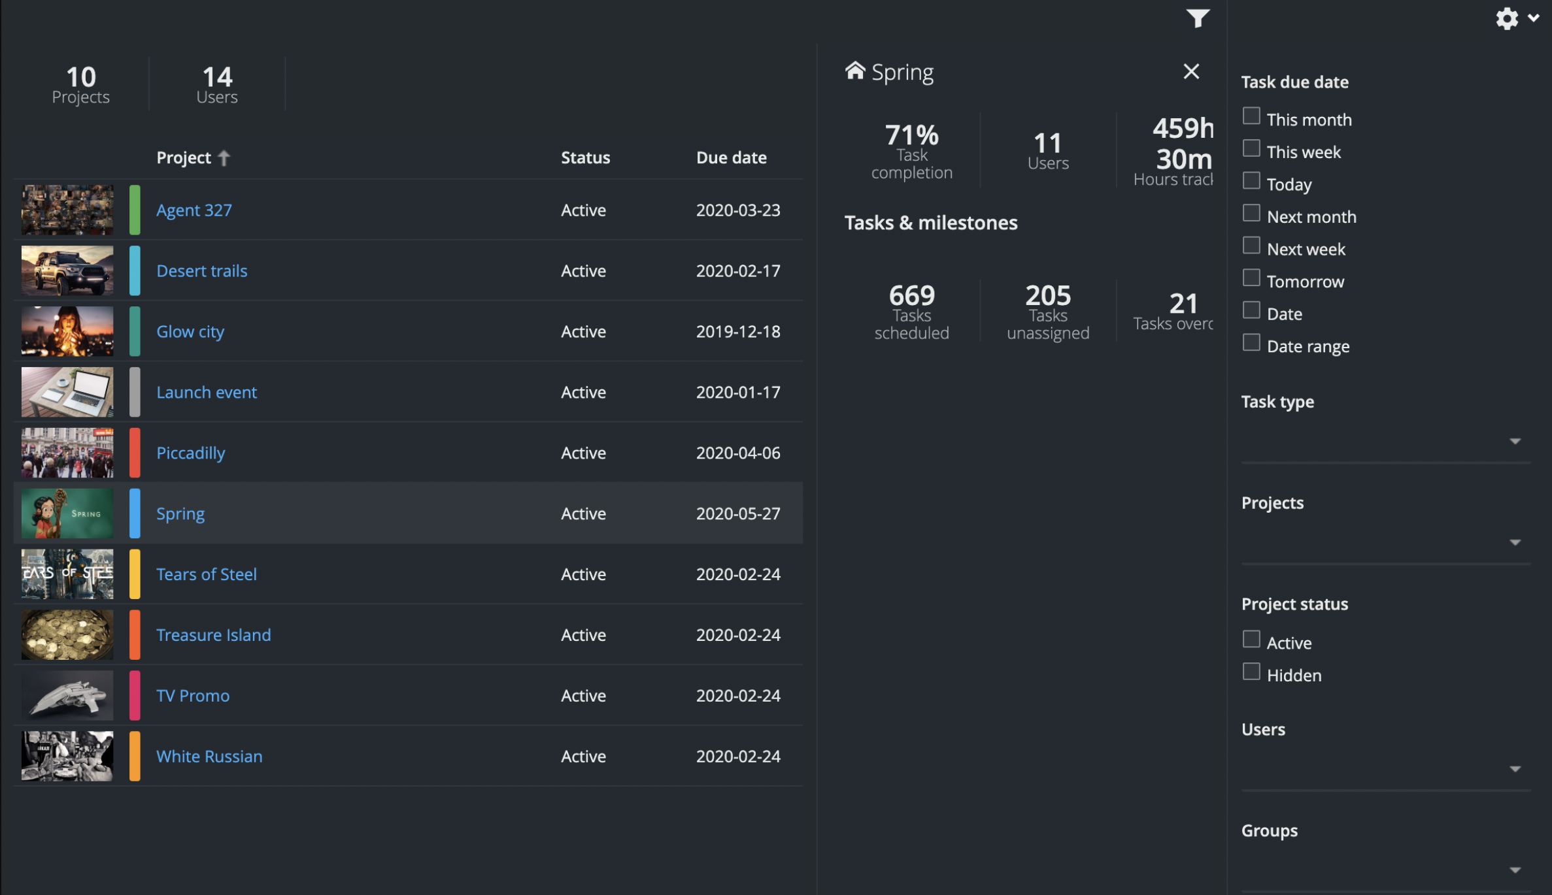Screen dimensions: 1552x895
Task: Open the settings gear icon
Action: (1507, 18)
